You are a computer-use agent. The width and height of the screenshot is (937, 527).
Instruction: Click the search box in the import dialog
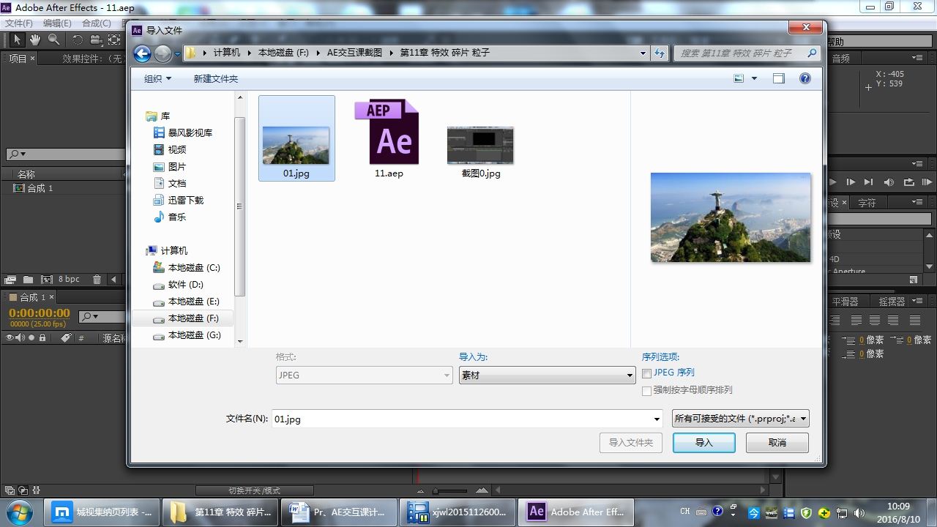click(x=746, y=53)
